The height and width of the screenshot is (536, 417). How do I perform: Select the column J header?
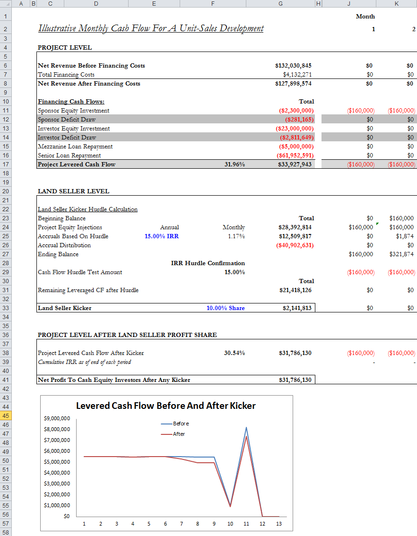348,3
